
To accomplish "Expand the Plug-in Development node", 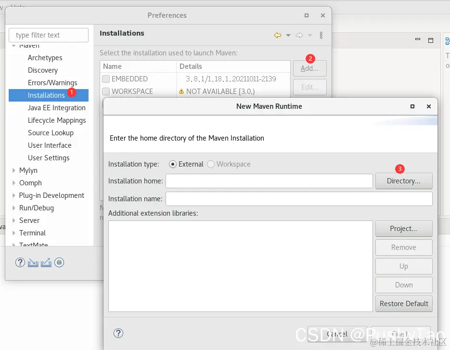I will pyautogui.click(x=14, y=195).
